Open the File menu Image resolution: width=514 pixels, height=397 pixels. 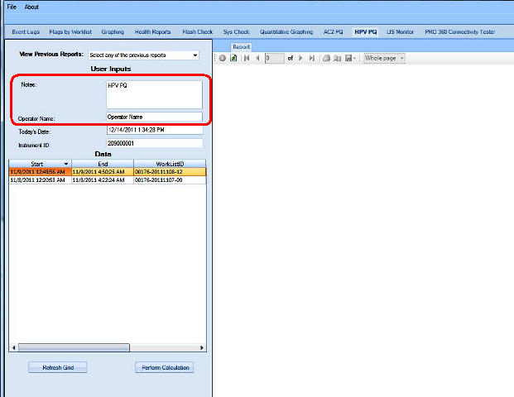coord(12,7)
